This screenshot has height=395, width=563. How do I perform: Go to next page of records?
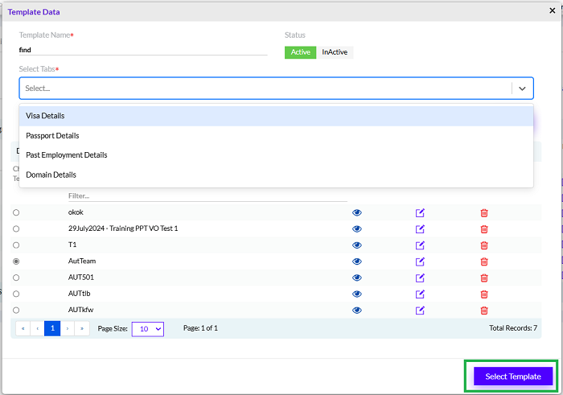(68, 328)
